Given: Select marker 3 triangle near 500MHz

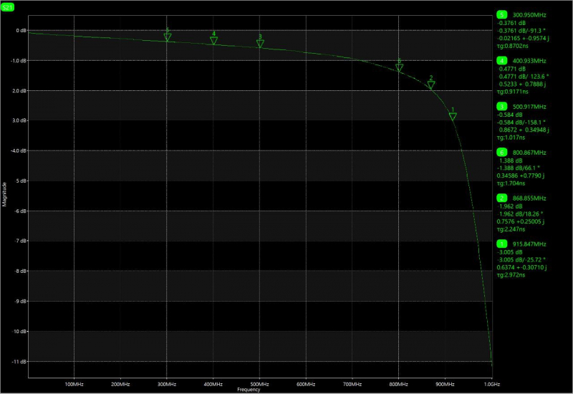Looking at the screenshot, I should 260,44.
